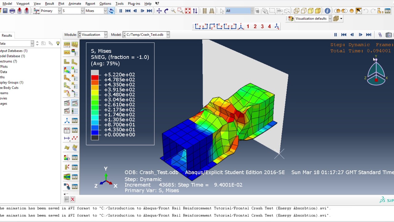Image resolution: width=394 pixels, height=222 pixels.
Task: Click the red legend swatch at +4.785e+02
Action: (95, 77)
